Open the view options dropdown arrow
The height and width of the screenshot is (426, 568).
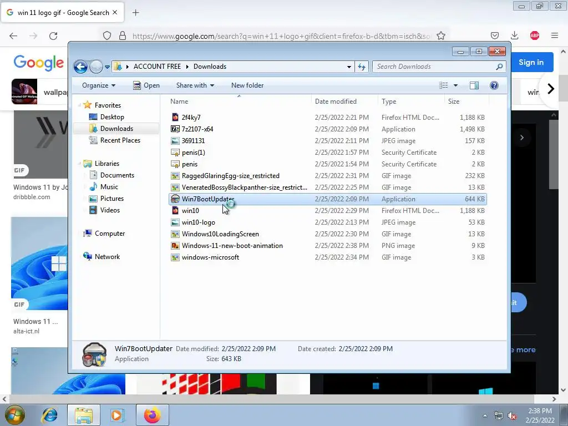point(456,85)
